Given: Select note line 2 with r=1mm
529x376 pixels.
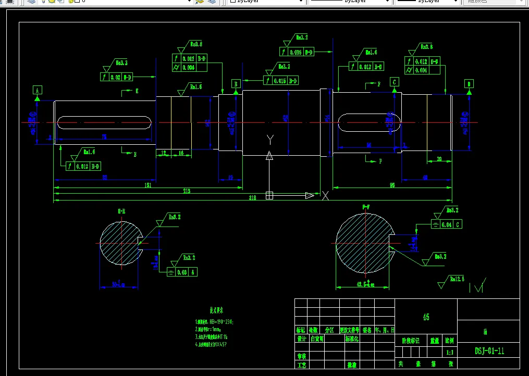Looking at the screenshot, I should click(208, 329).
